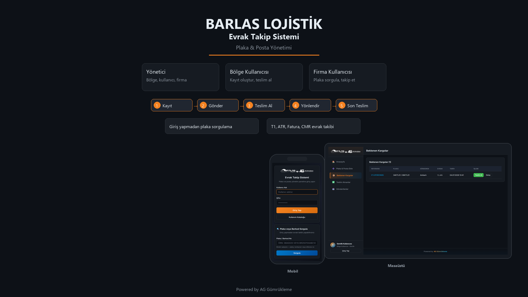This screenshot has width=528, height=297.
Task: Click the REFERANS column header
Action: pyautogui.click(x=375, y=169)
